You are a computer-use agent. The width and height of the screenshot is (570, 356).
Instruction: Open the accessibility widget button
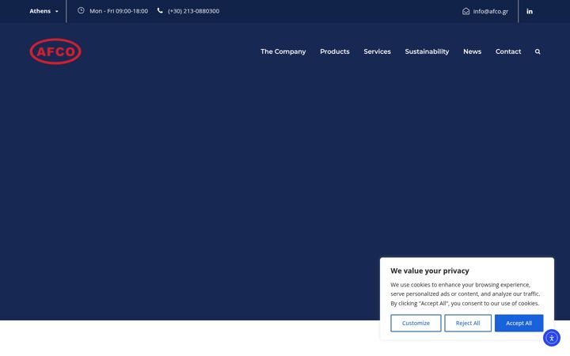point(552,338)
